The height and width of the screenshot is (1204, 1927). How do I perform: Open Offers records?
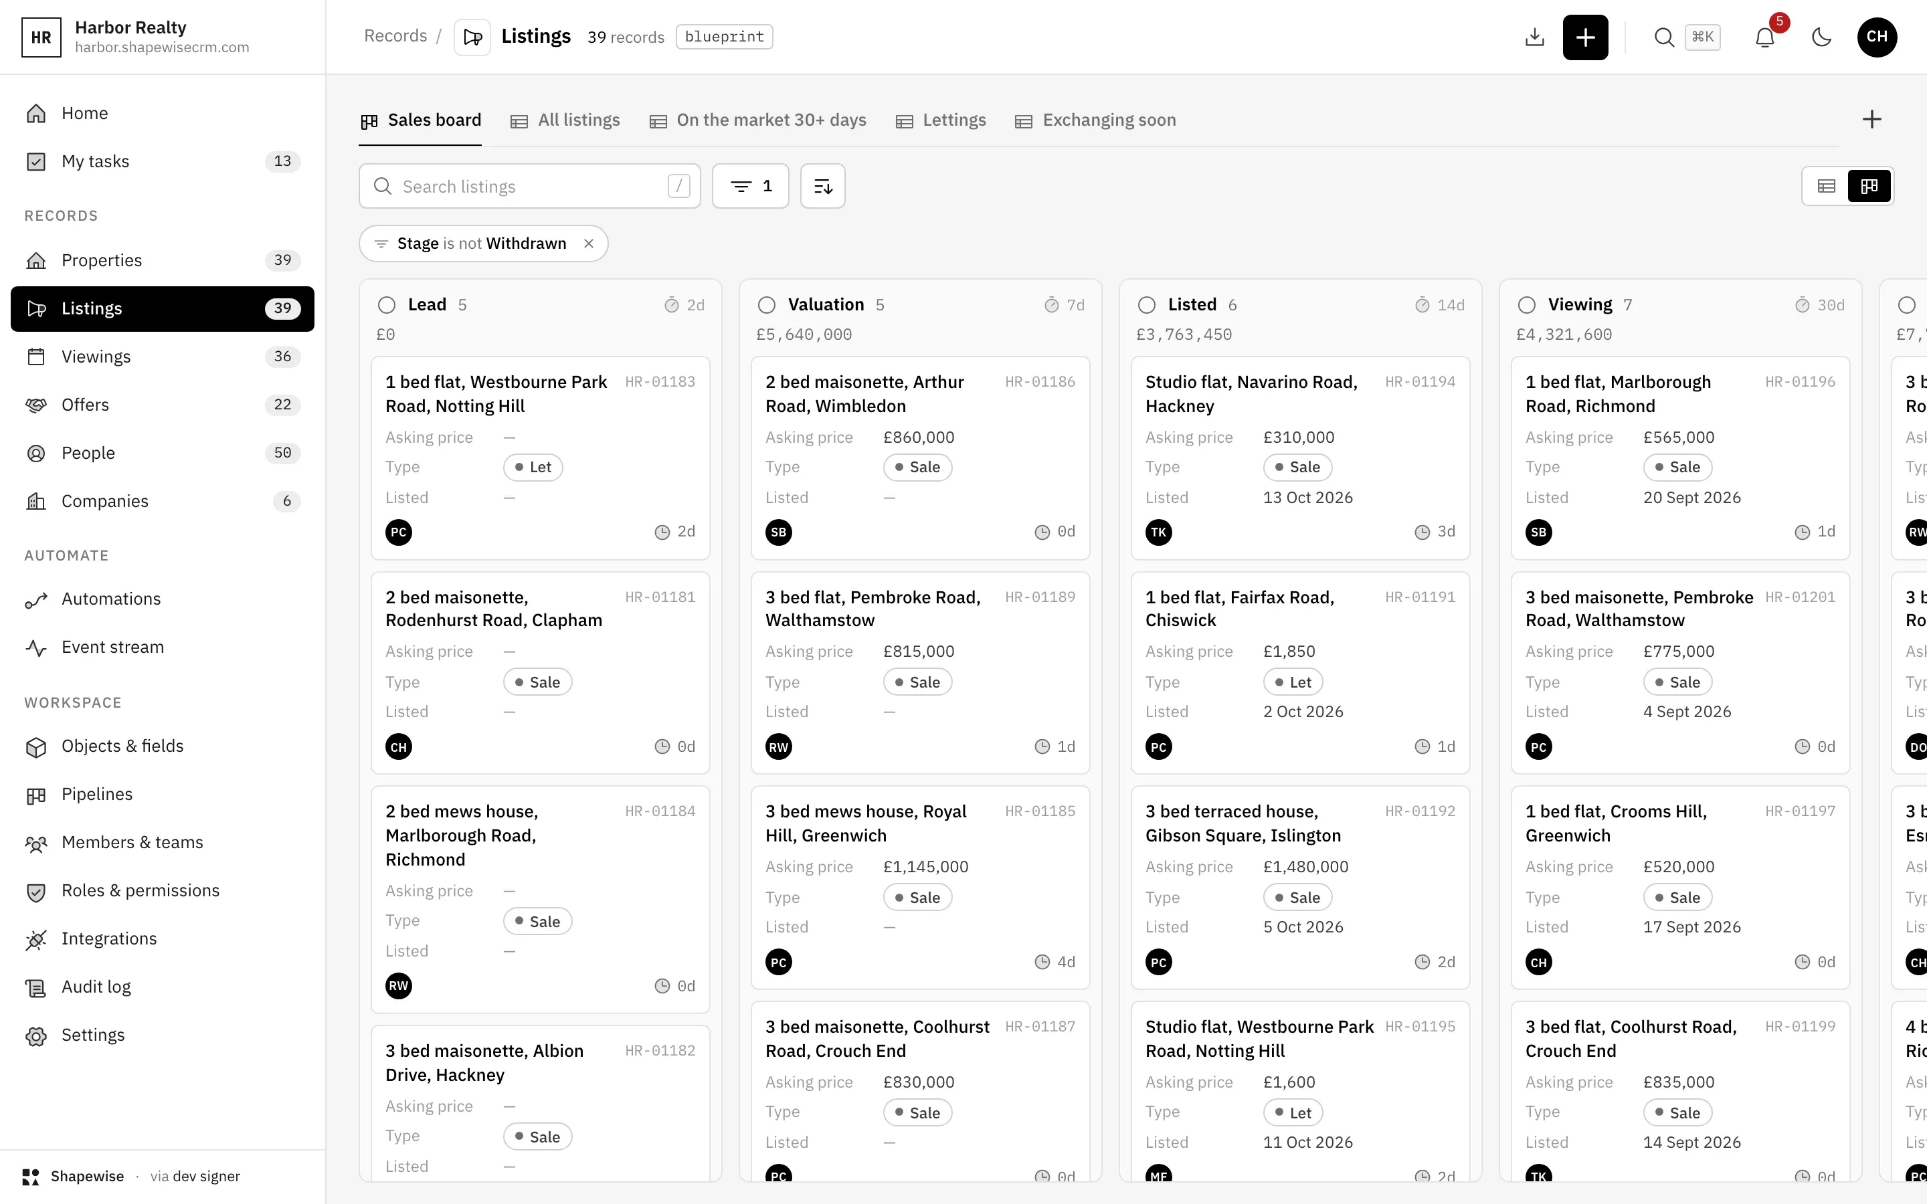(163, 405)
